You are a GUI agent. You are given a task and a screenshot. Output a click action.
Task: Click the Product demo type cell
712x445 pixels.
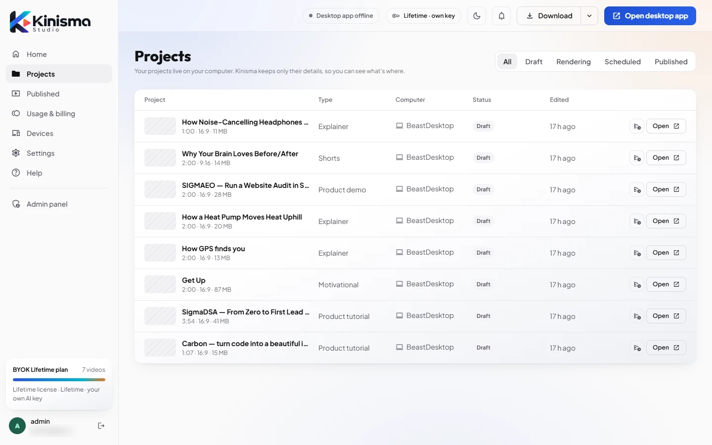pyautogui.click(x=342, y=190)
